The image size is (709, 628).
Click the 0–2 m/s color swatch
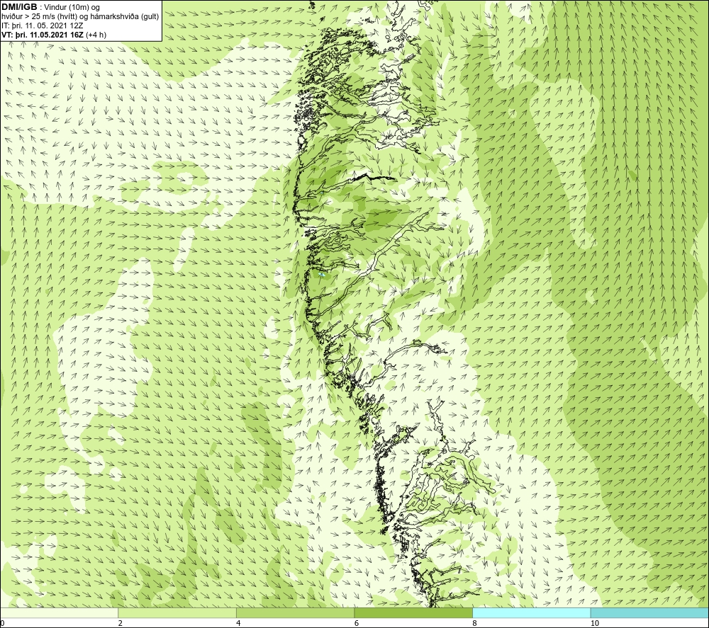60,612
